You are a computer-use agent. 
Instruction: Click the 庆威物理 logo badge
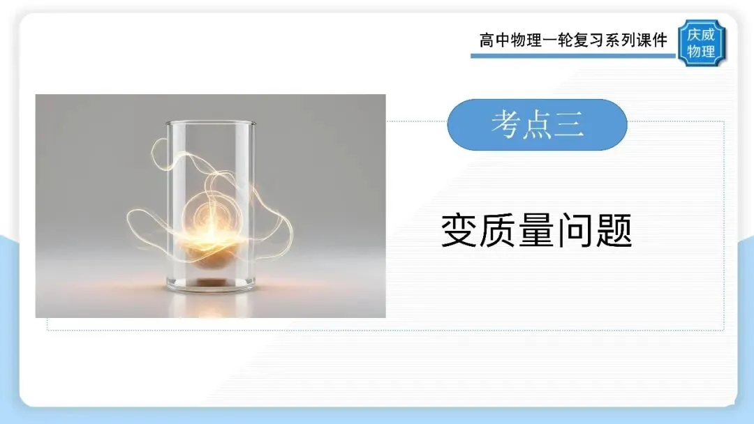click(x=702, y=43)
